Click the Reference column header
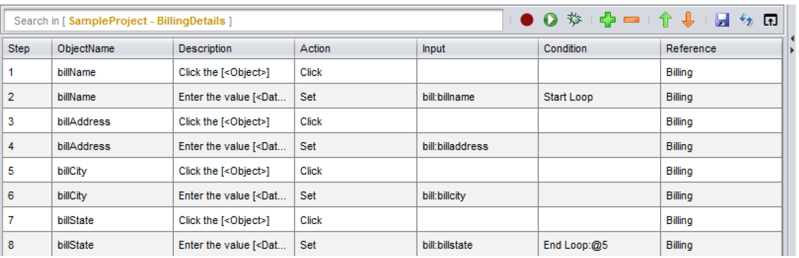The width and height of the screenshot is (799, 258). click(721, 49)
